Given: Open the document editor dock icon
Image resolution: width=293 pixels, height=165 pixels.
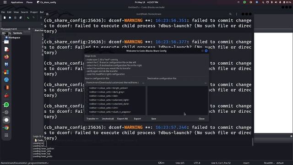Looking at the screenshot, I should point(6,49).
